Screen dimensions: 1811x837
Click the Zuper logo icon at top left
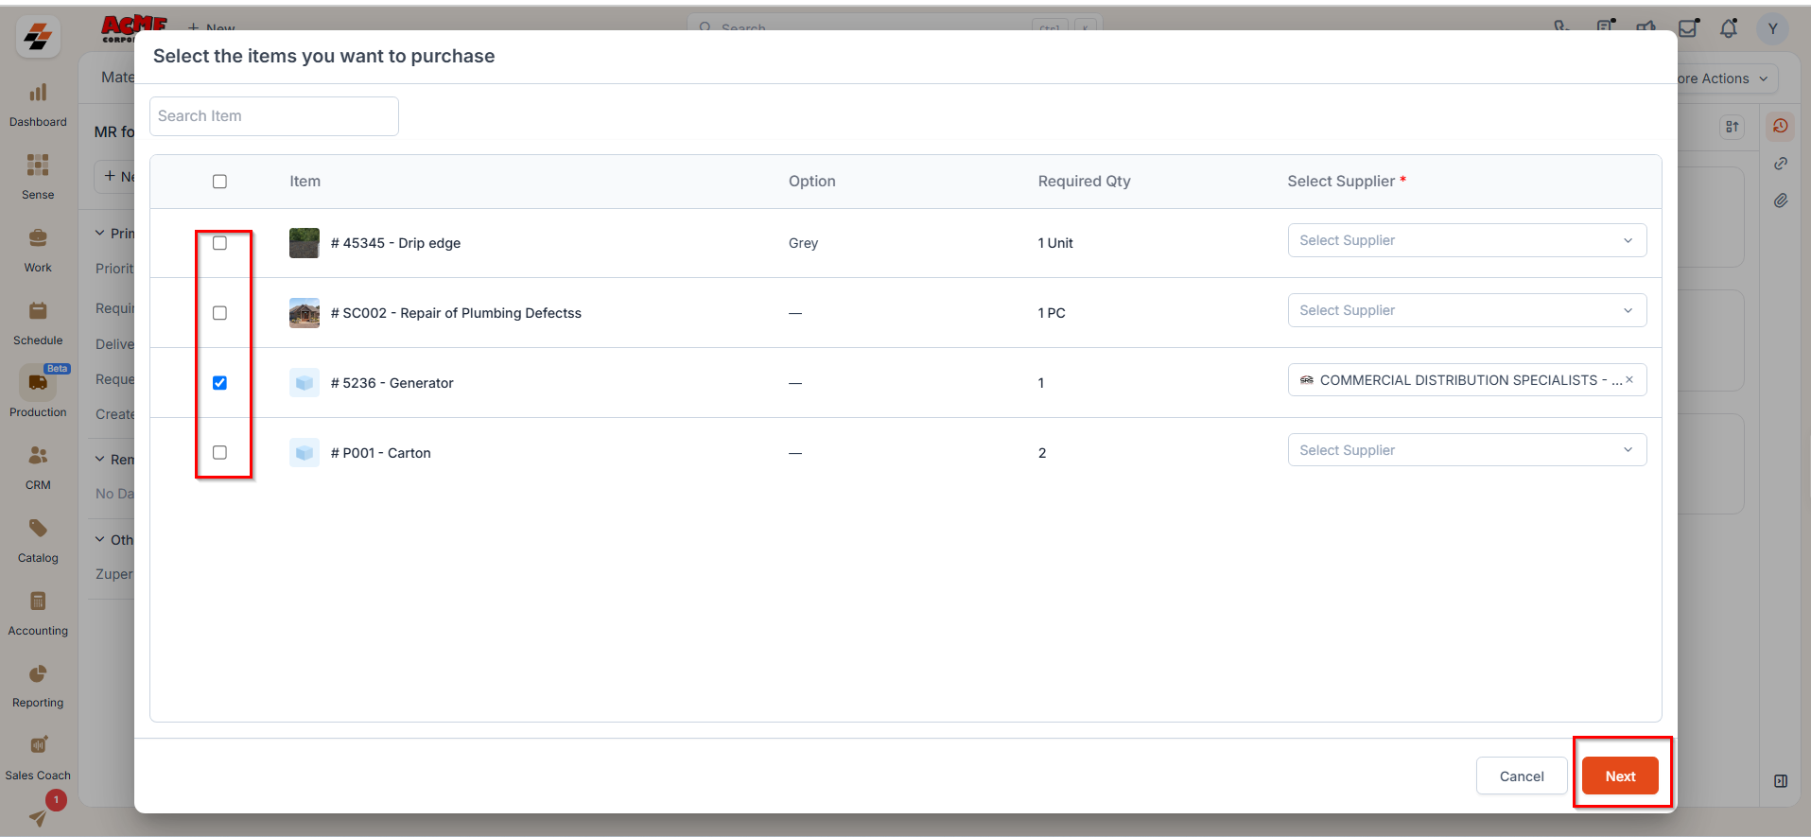point(38,37)
